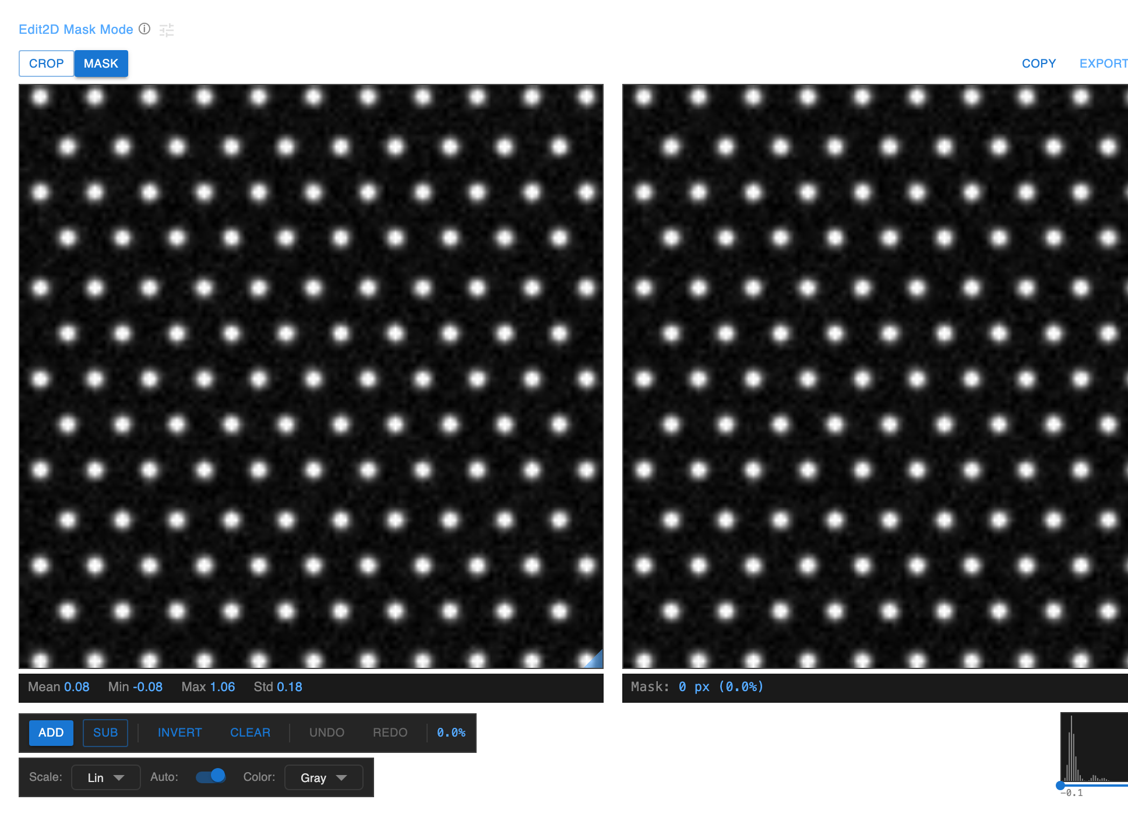This screenshot has height=817, width=1128.
Task: Open the Color Gray dropdown
Action: pyautogui.click(x=323, y=777)
